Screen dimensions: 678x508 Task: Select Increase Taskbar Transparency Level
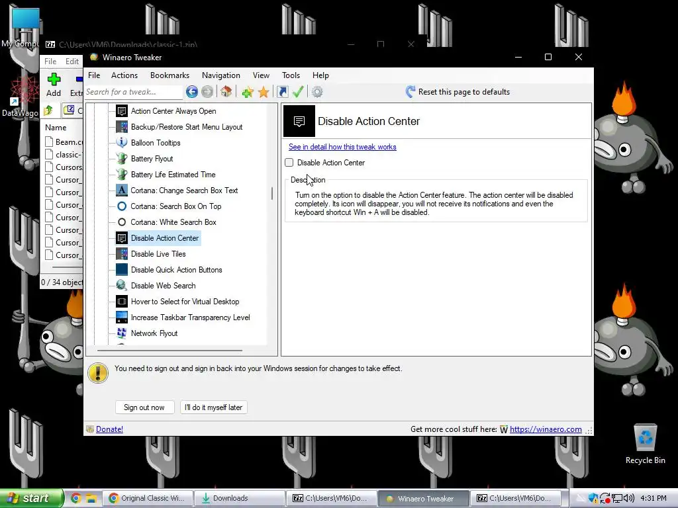click(x=190, y=317)
